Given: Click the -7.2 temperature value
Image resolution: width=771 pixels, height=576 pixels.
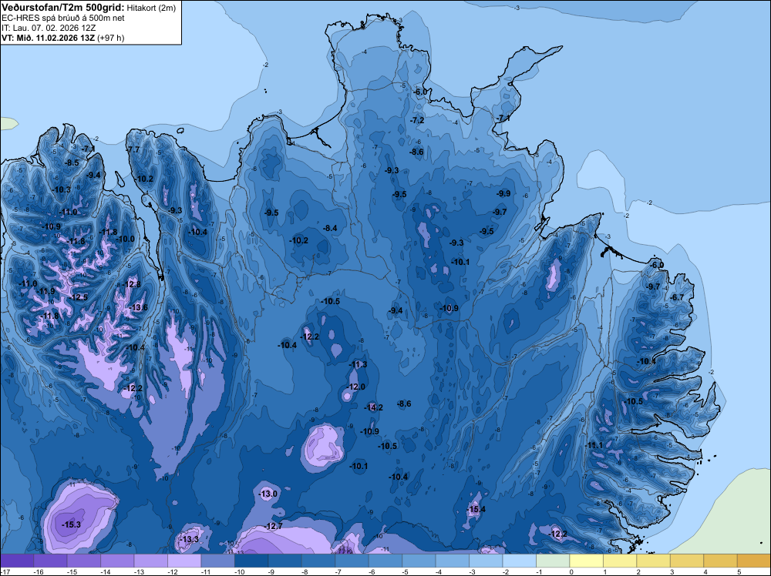Looking at the screenshot, I should click(x=417, y=120).
